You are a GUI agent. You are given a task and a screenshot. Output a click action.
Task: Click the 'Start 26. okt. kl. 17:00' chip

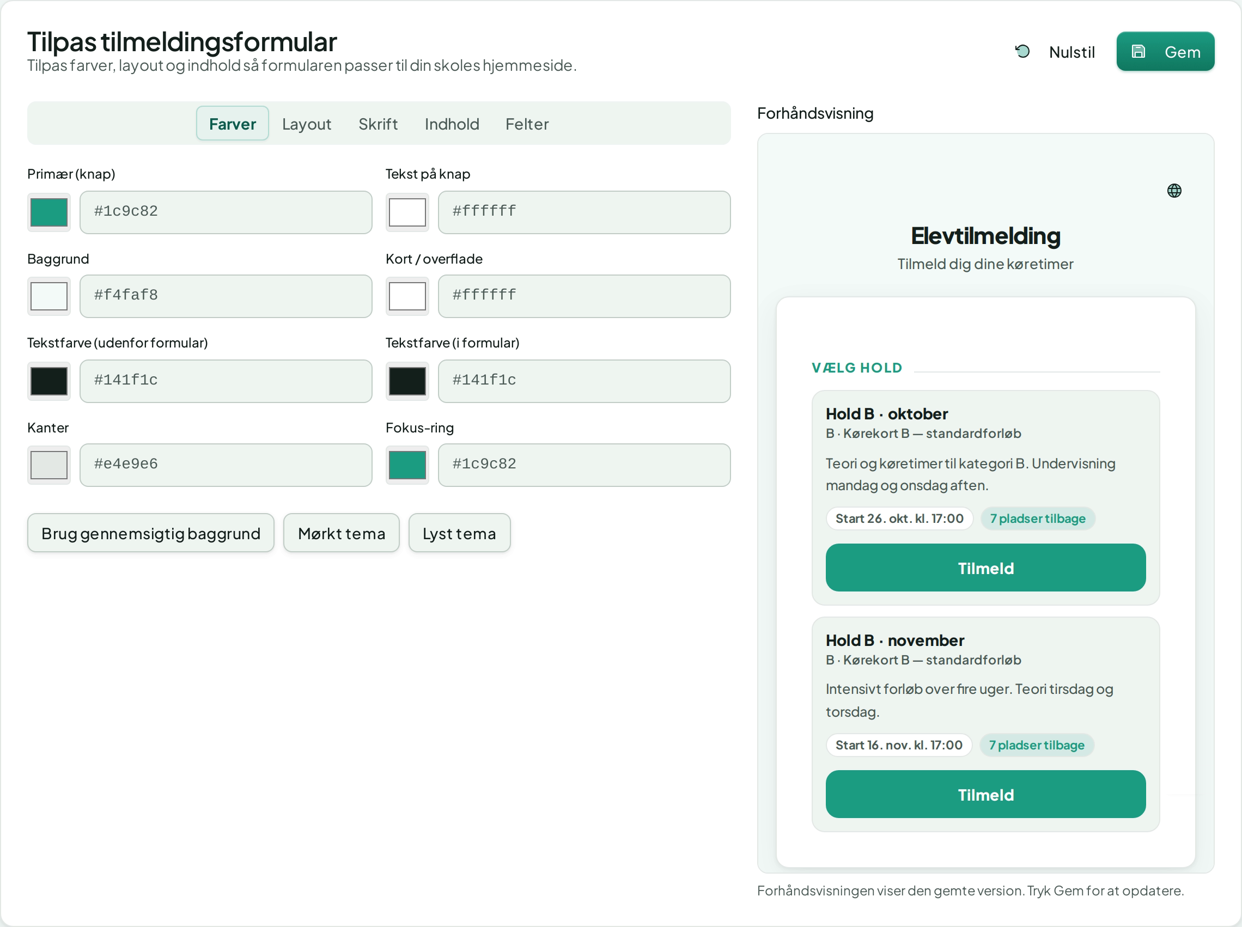tap(899, 519)
